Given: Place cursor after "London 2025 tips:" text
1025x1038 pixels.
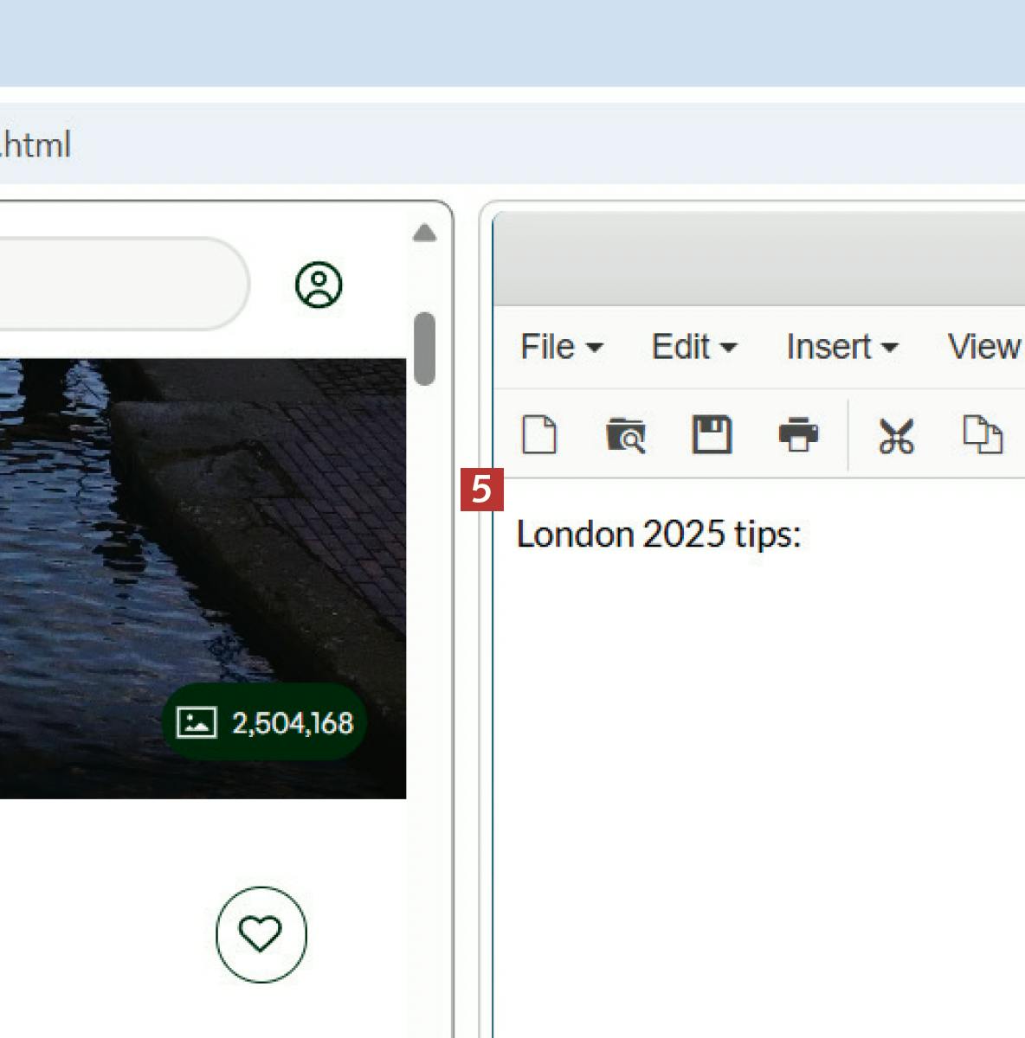Looking at the screenshot, I should (803, 535).
